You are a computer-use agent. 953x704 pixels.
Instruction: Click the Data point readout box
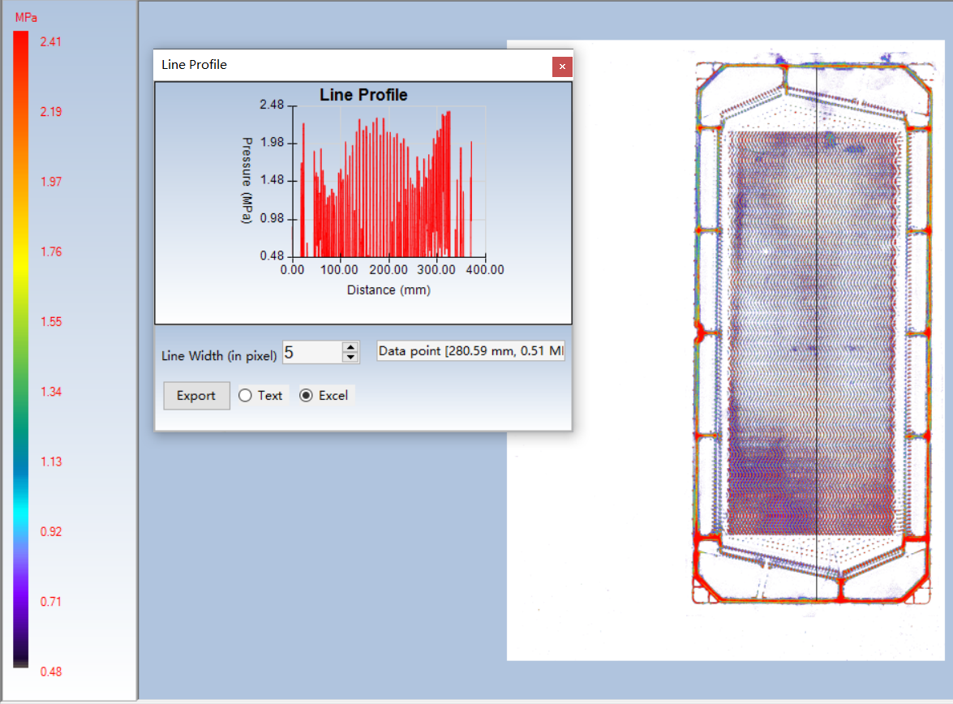[x=470, y=352]
